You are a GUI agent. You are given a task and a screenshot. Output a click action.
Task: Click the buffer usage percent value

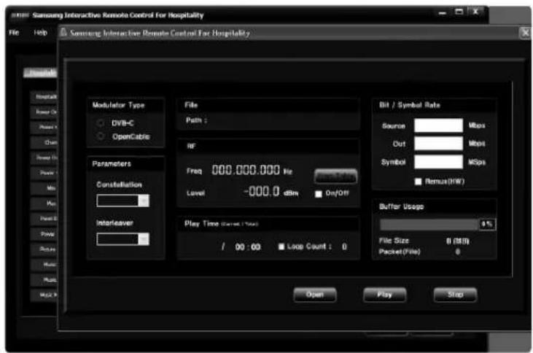[487, 225]
